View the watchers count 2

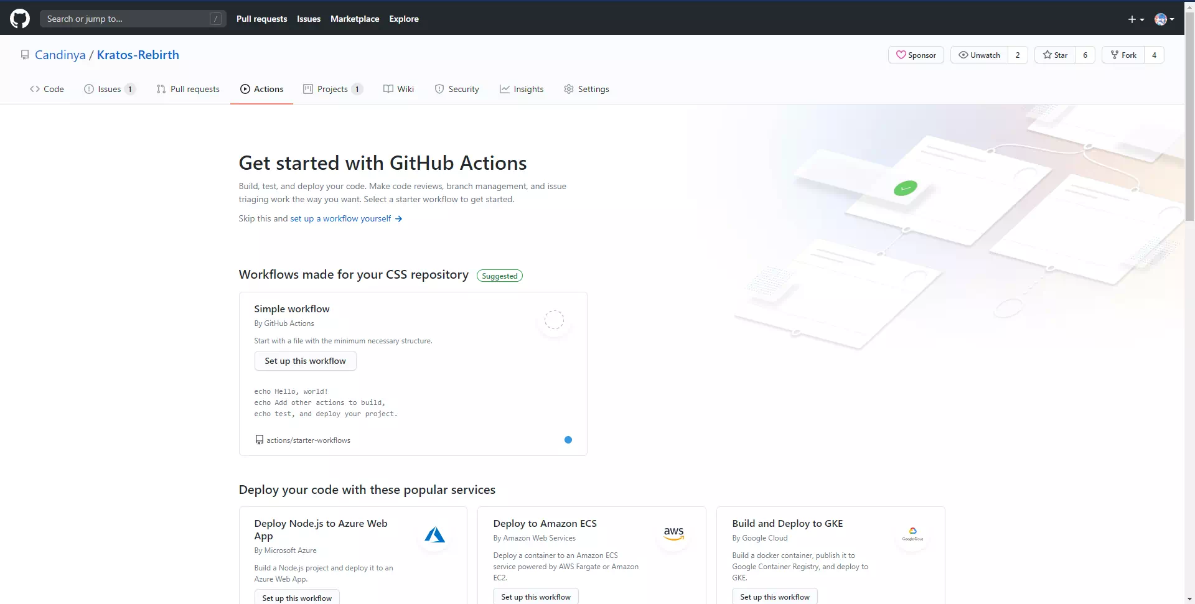tap(1018, 55)
